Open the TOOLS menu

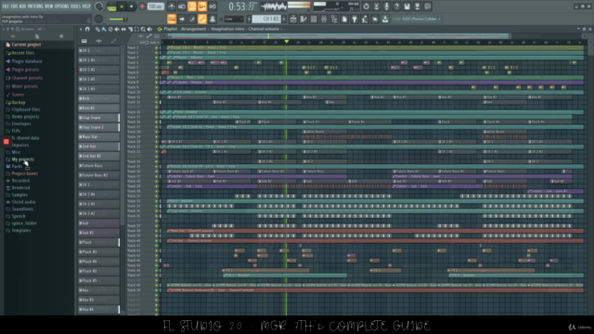76,6
